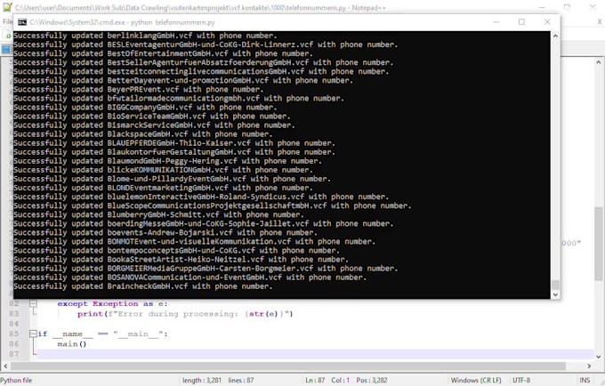Click console line for BestOfEntertainmentGmbH.vcf
Image resolution: width=605 pixels, height=386 pixels.
coord(163,53)
